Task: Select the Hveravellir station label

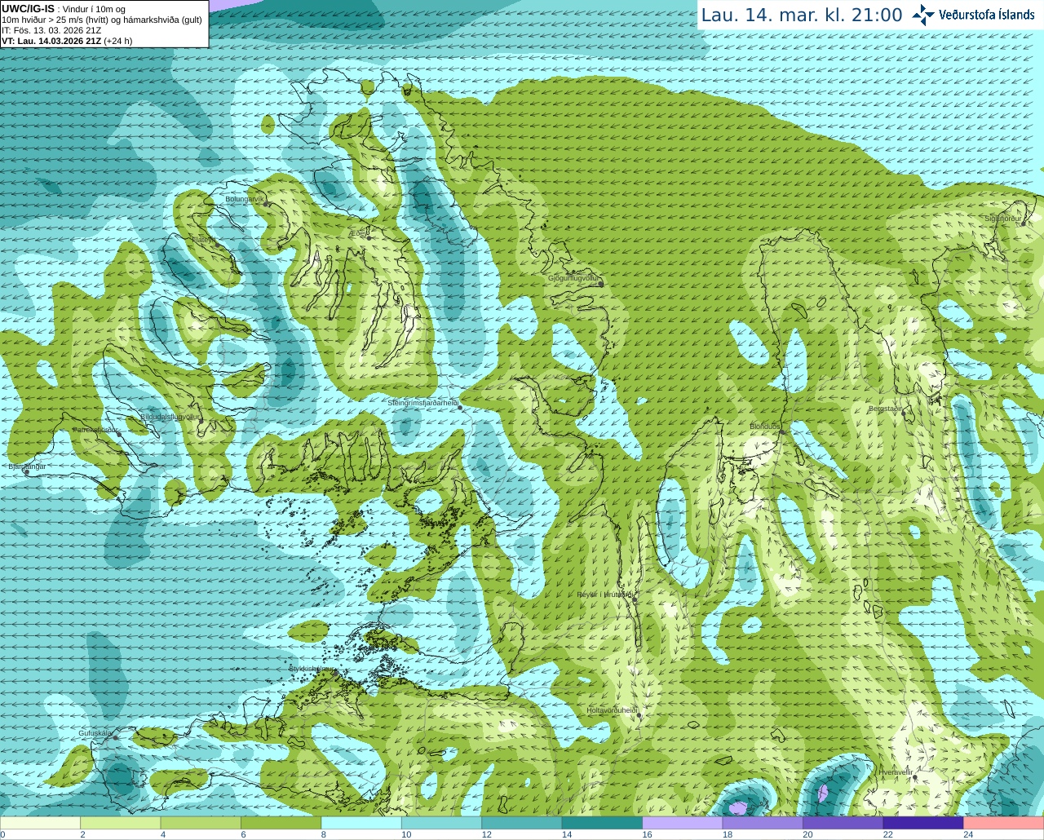Action: click(x=896, y=771)
